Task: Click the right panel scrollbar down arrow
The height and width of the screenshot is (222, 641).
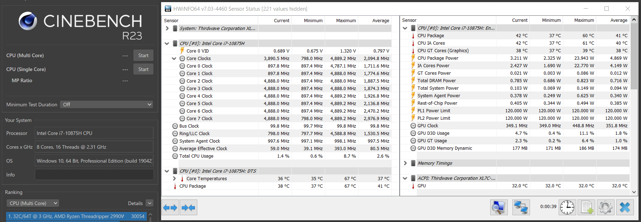Action: coord(634,192)
